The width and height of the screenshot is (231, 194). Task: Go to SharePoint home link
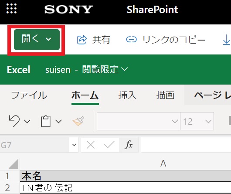click(153, 10)
